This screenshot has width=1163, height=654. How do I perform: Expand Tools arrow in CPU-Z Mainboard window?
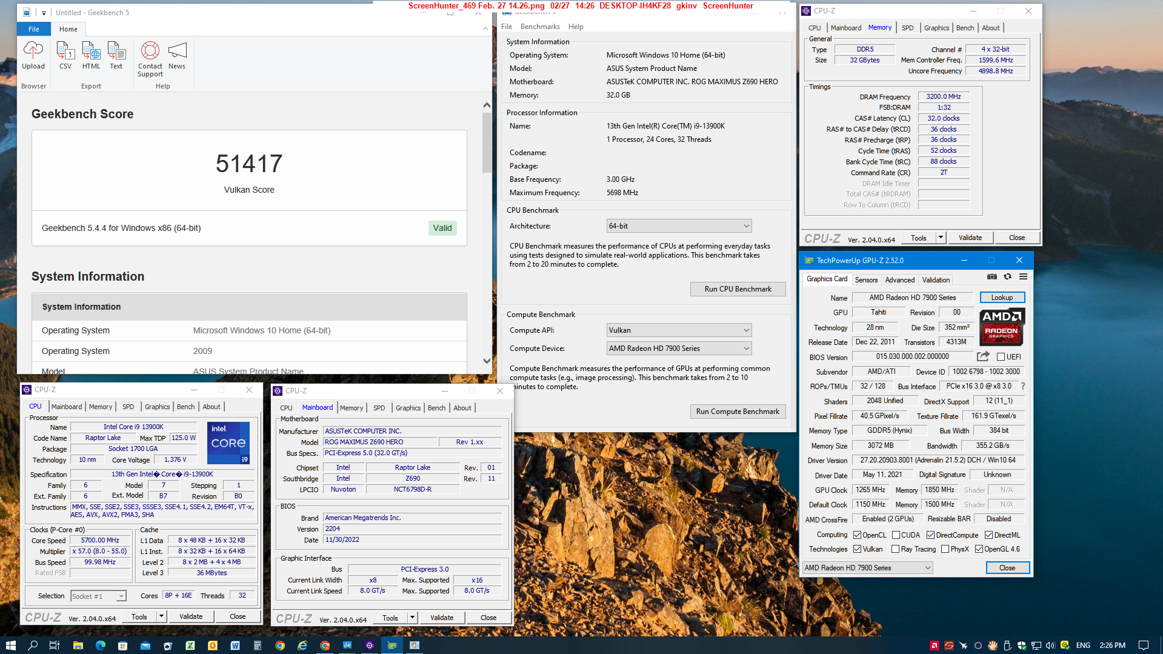coord(412,618)
